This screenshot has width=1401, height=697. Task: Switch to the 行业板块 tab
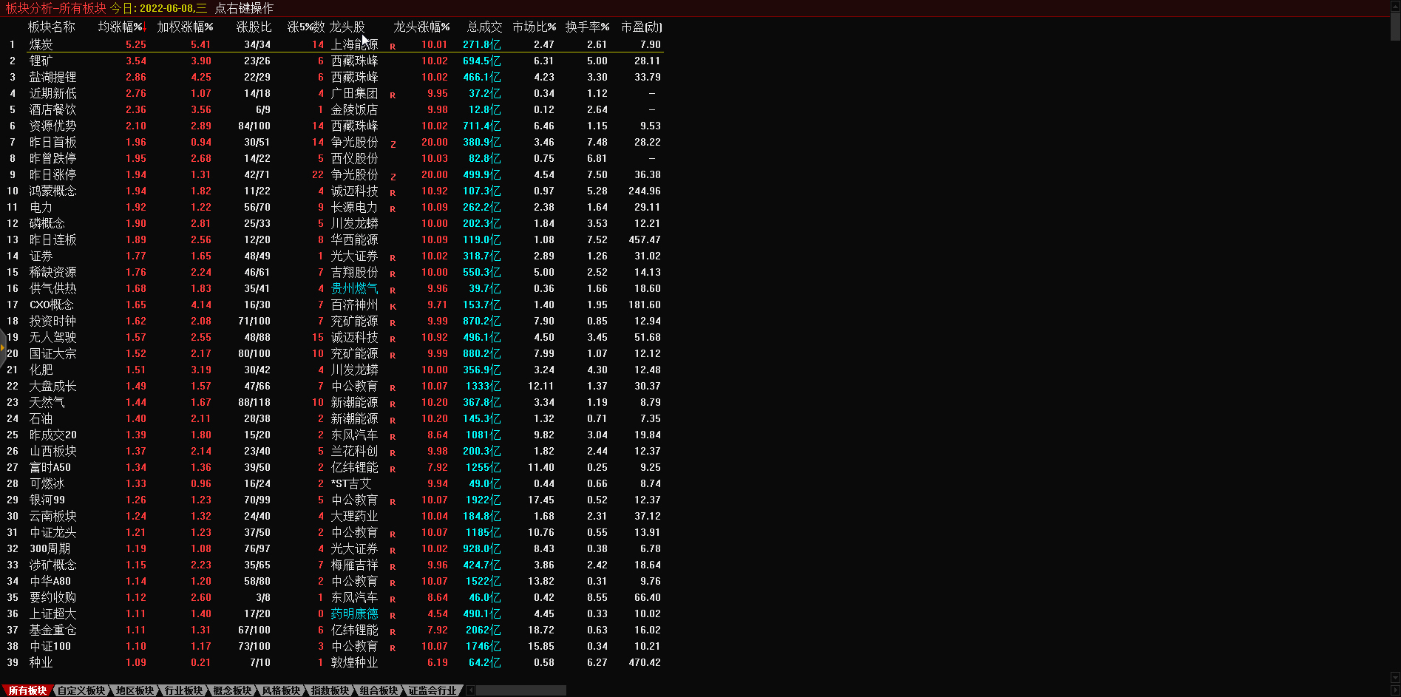(183, 690)
